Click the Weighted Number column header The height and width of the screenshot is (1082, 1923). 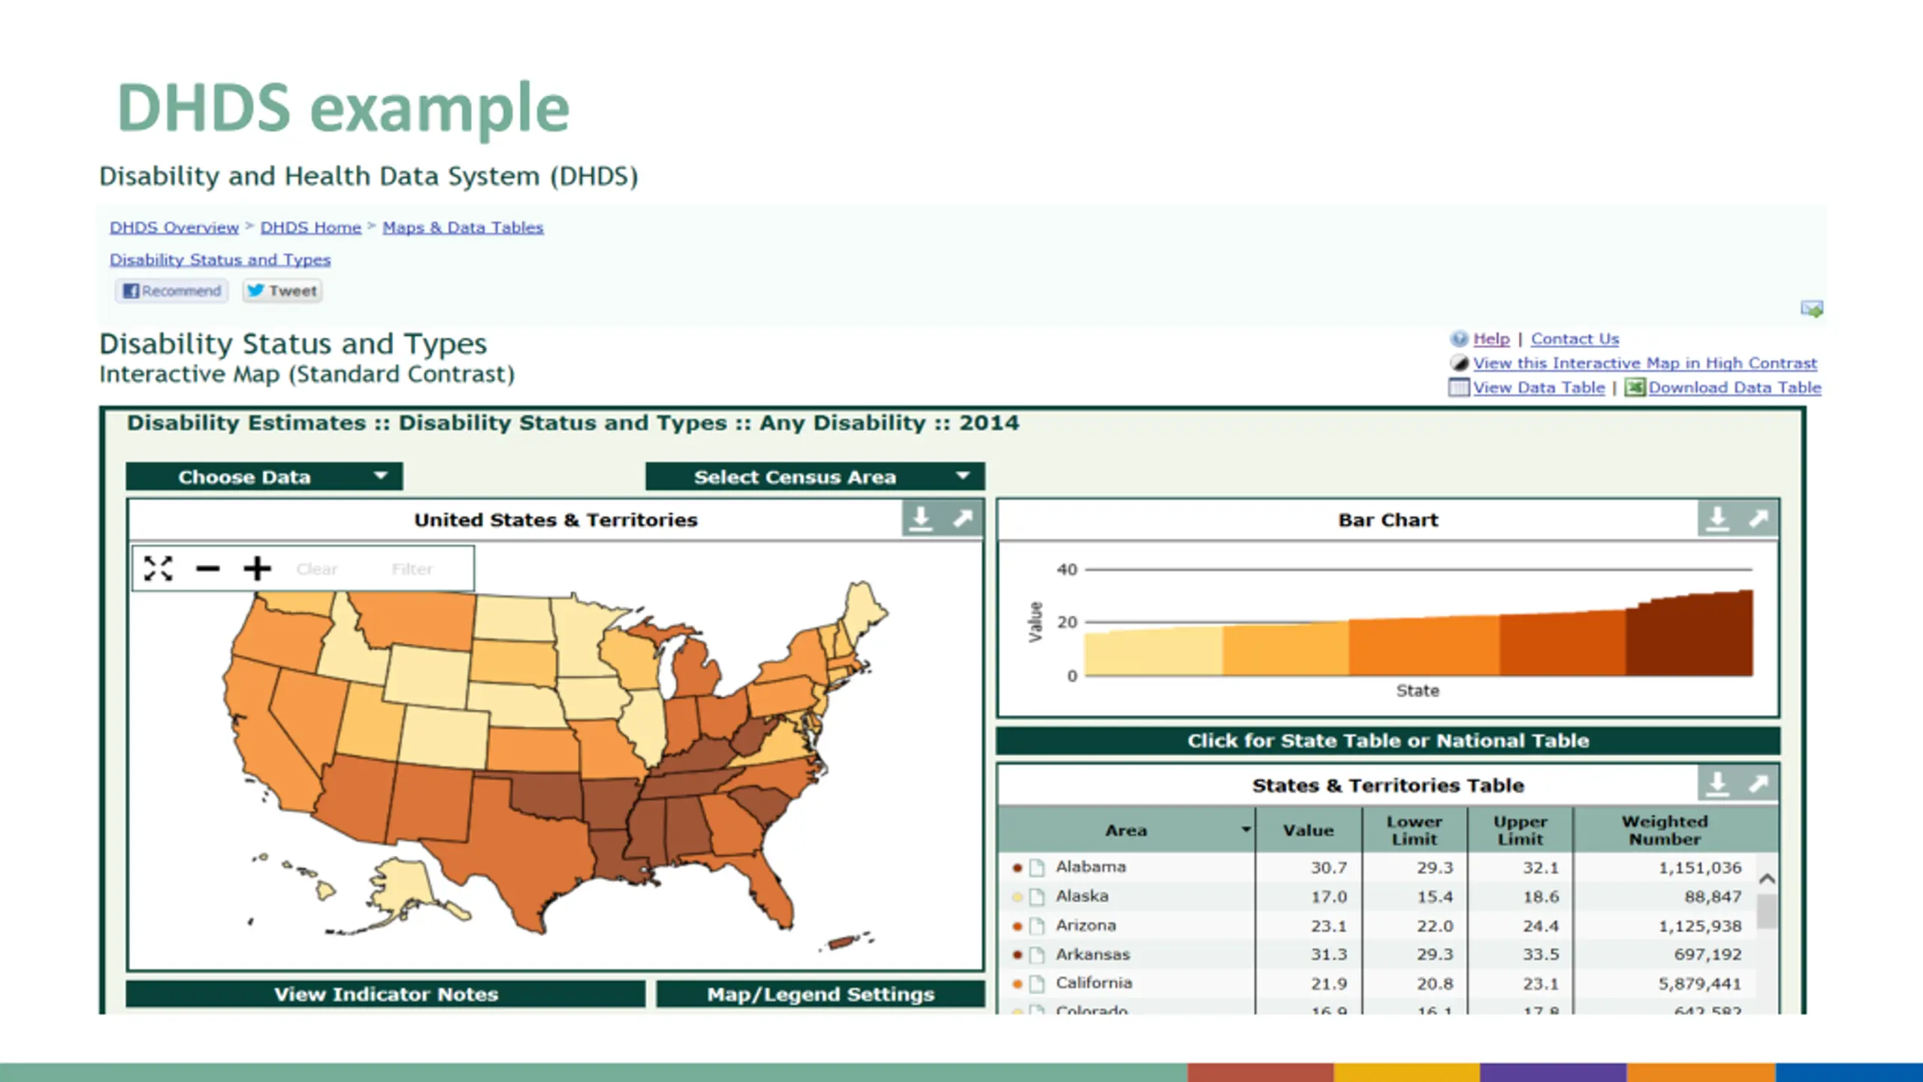pyautogui.click(x=1665, y=830)
